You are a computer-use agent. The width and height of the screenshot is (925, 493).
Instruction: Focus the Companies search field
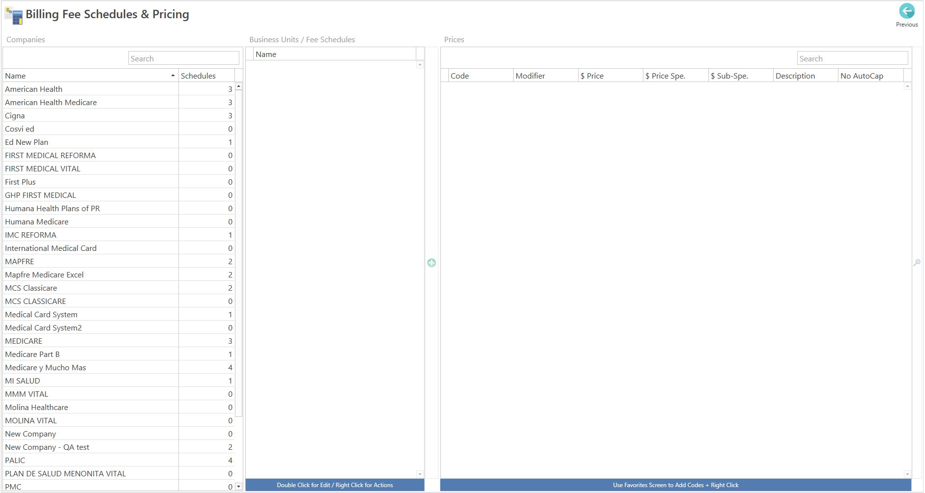click(184, 58)
